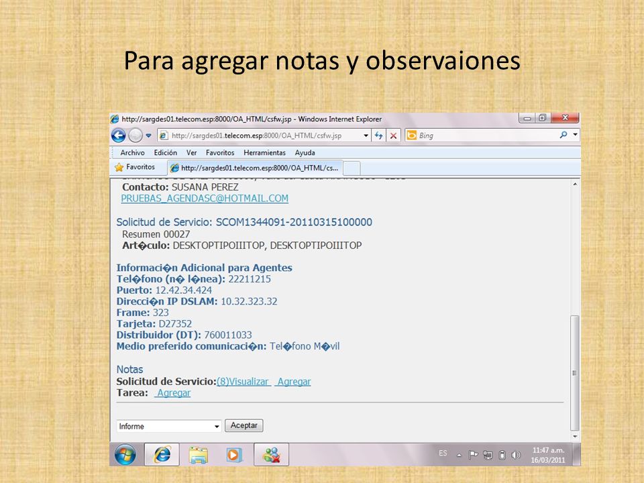The image size is (644, 483).
Task: Click the browser Forward arrow button
Action: click(x=135, y=135)
